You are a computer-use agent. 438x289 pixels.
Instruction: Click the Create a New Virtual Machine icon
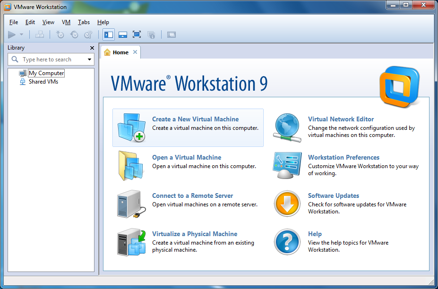(131, 127)
